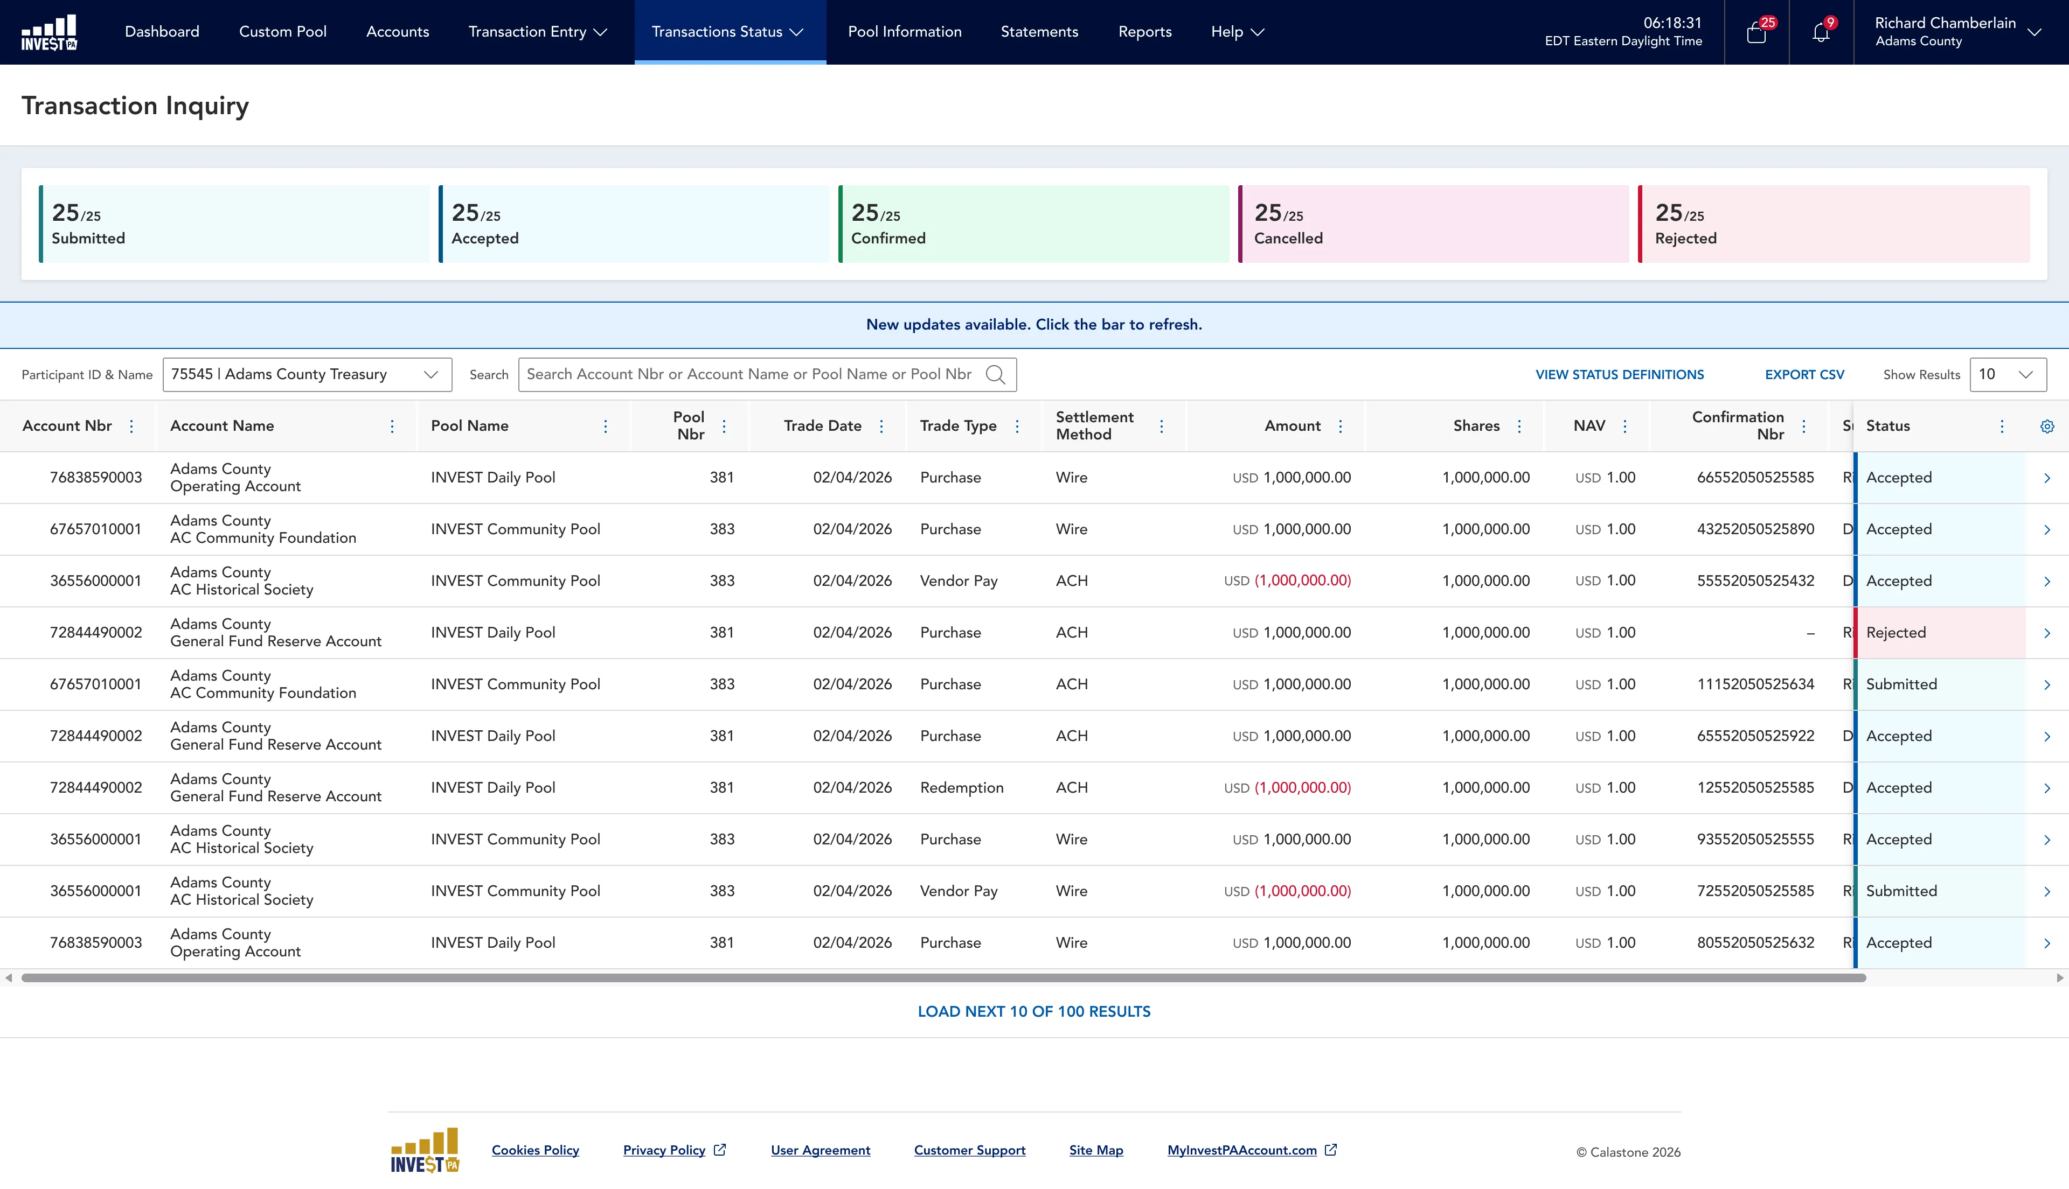Open Account Name column options menu
The width and height of the screenshot is (2069, 1189).
pos(392,426)
